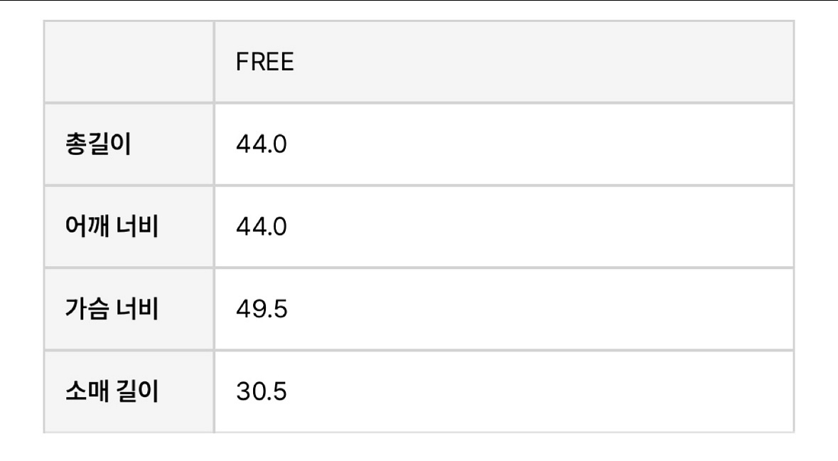Click empty space right of FREE header
This screenshot has width=838, height=461.
click(x=542, y=62)
